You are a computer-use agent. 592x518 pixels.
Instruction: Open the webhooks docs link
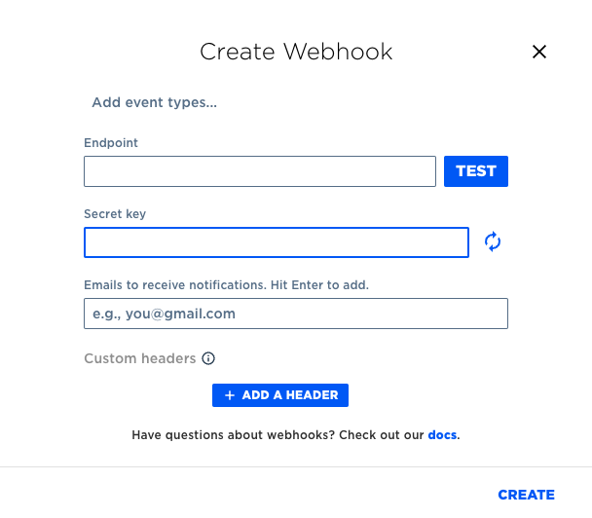coord(442,435)
